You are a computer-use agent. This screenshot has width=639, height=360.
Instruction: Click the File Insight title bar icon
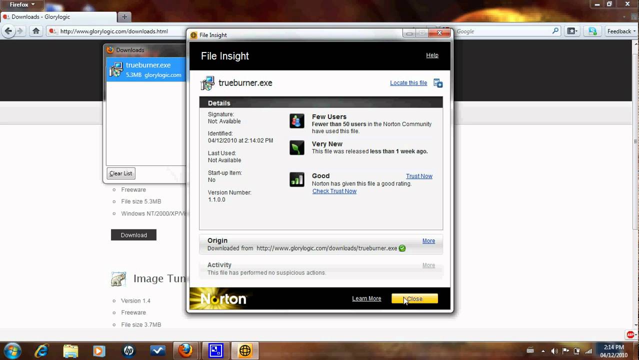pyautogui.click(x=194, y=35)
